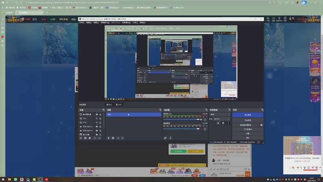323x182 pixels.
Task: Open OBS 工具 menu
Action: (135, 23)
